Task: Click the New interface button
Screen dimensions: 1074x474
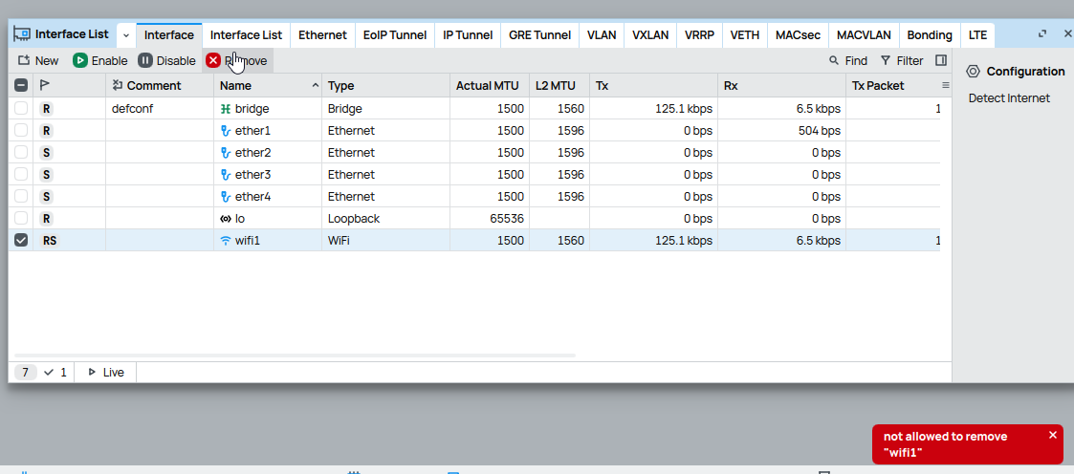Action: coord(38,60)
